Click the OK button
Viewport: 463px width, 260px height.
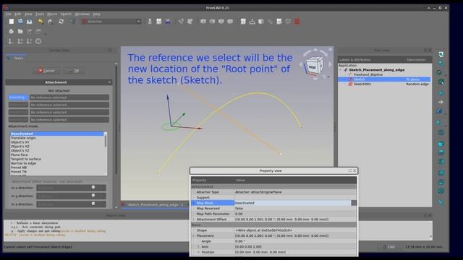pos(74,71)
